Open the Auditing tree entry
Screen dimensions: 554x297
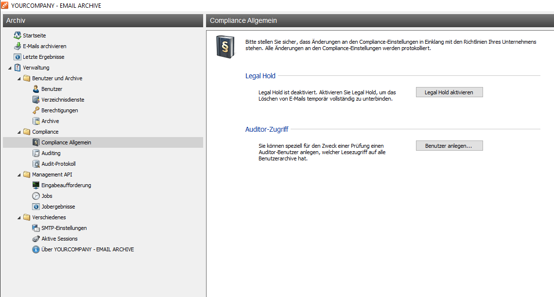pyautogui.click(x=51, y=153)
